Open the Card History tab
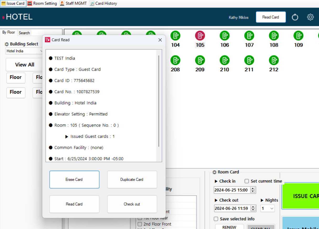Viewport: 319px width, 229px height. 103,3
